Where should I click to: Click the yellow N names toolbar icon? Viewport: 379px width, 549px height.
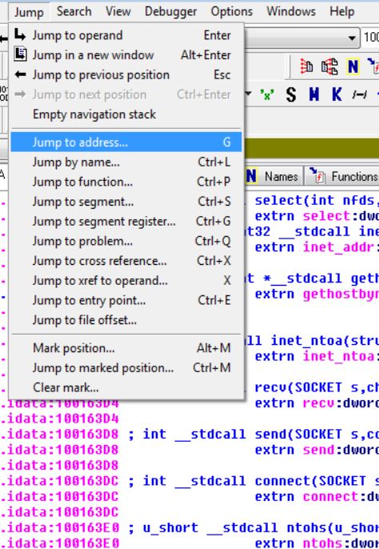click(x=353, y=66)
